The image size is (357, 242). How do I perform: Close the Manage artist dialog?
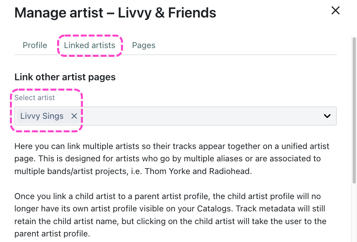pos(336,11)
